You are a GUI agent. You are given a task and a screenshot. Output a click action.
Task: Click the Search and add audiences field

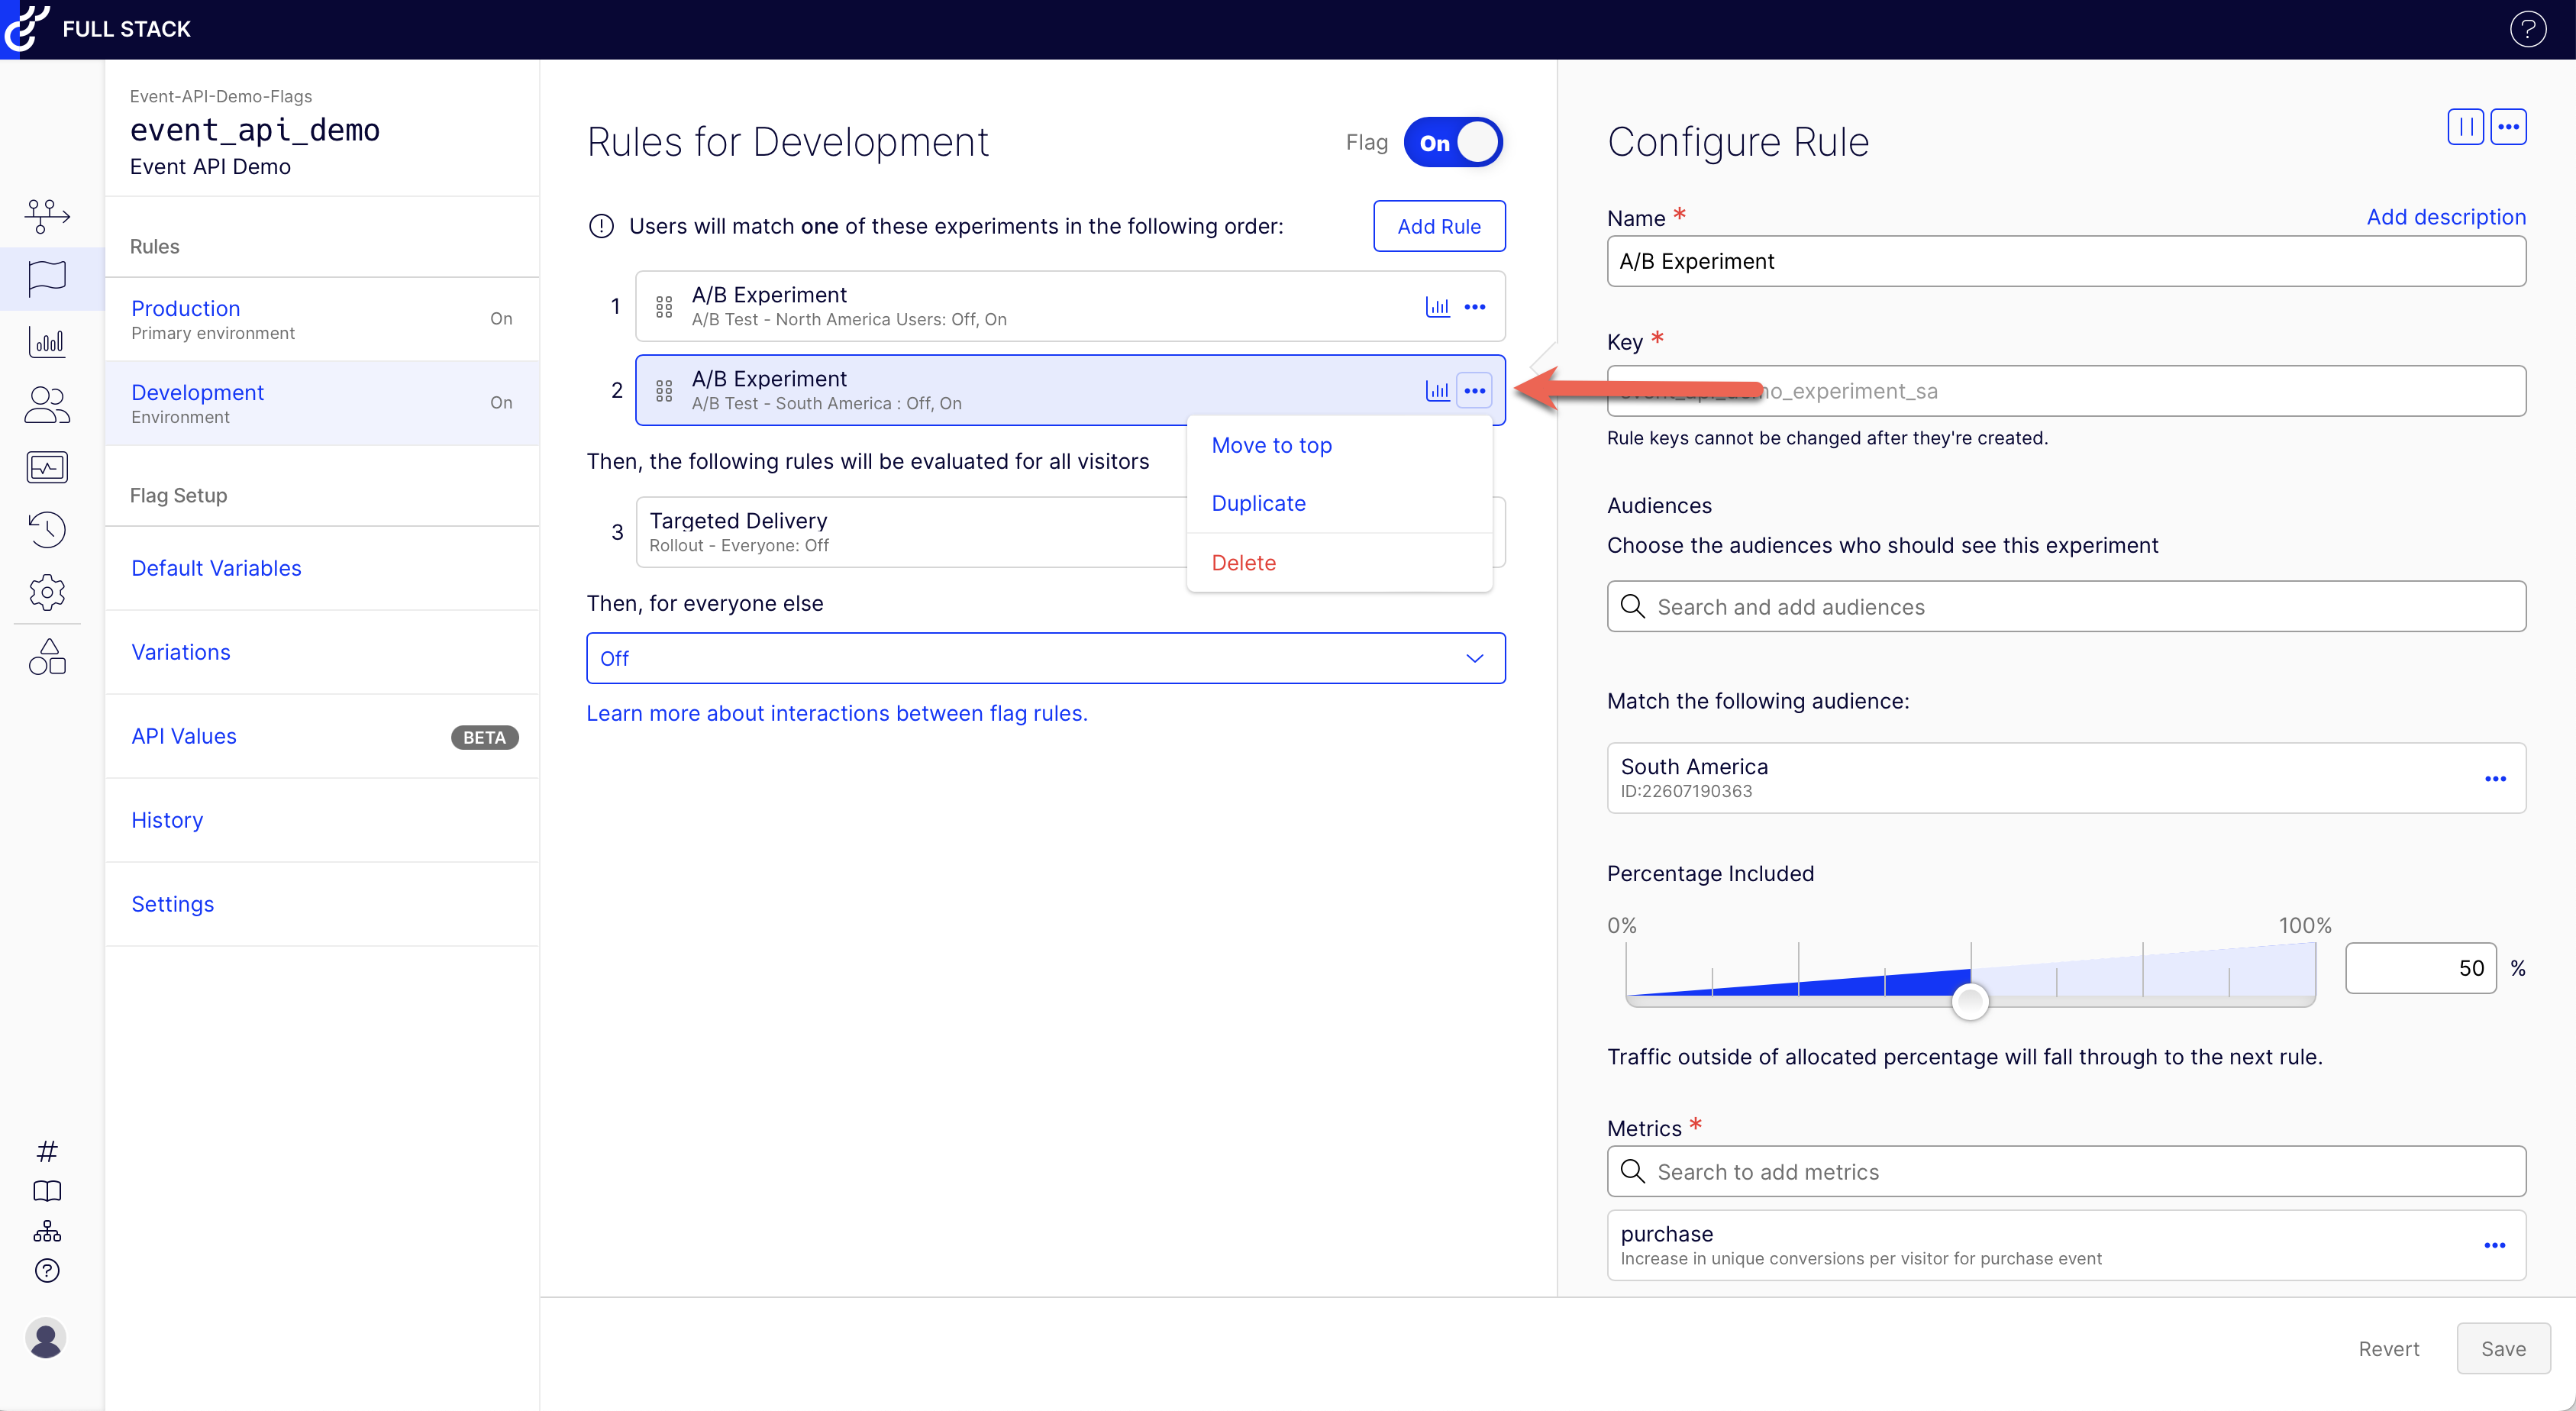(2066, 607)
